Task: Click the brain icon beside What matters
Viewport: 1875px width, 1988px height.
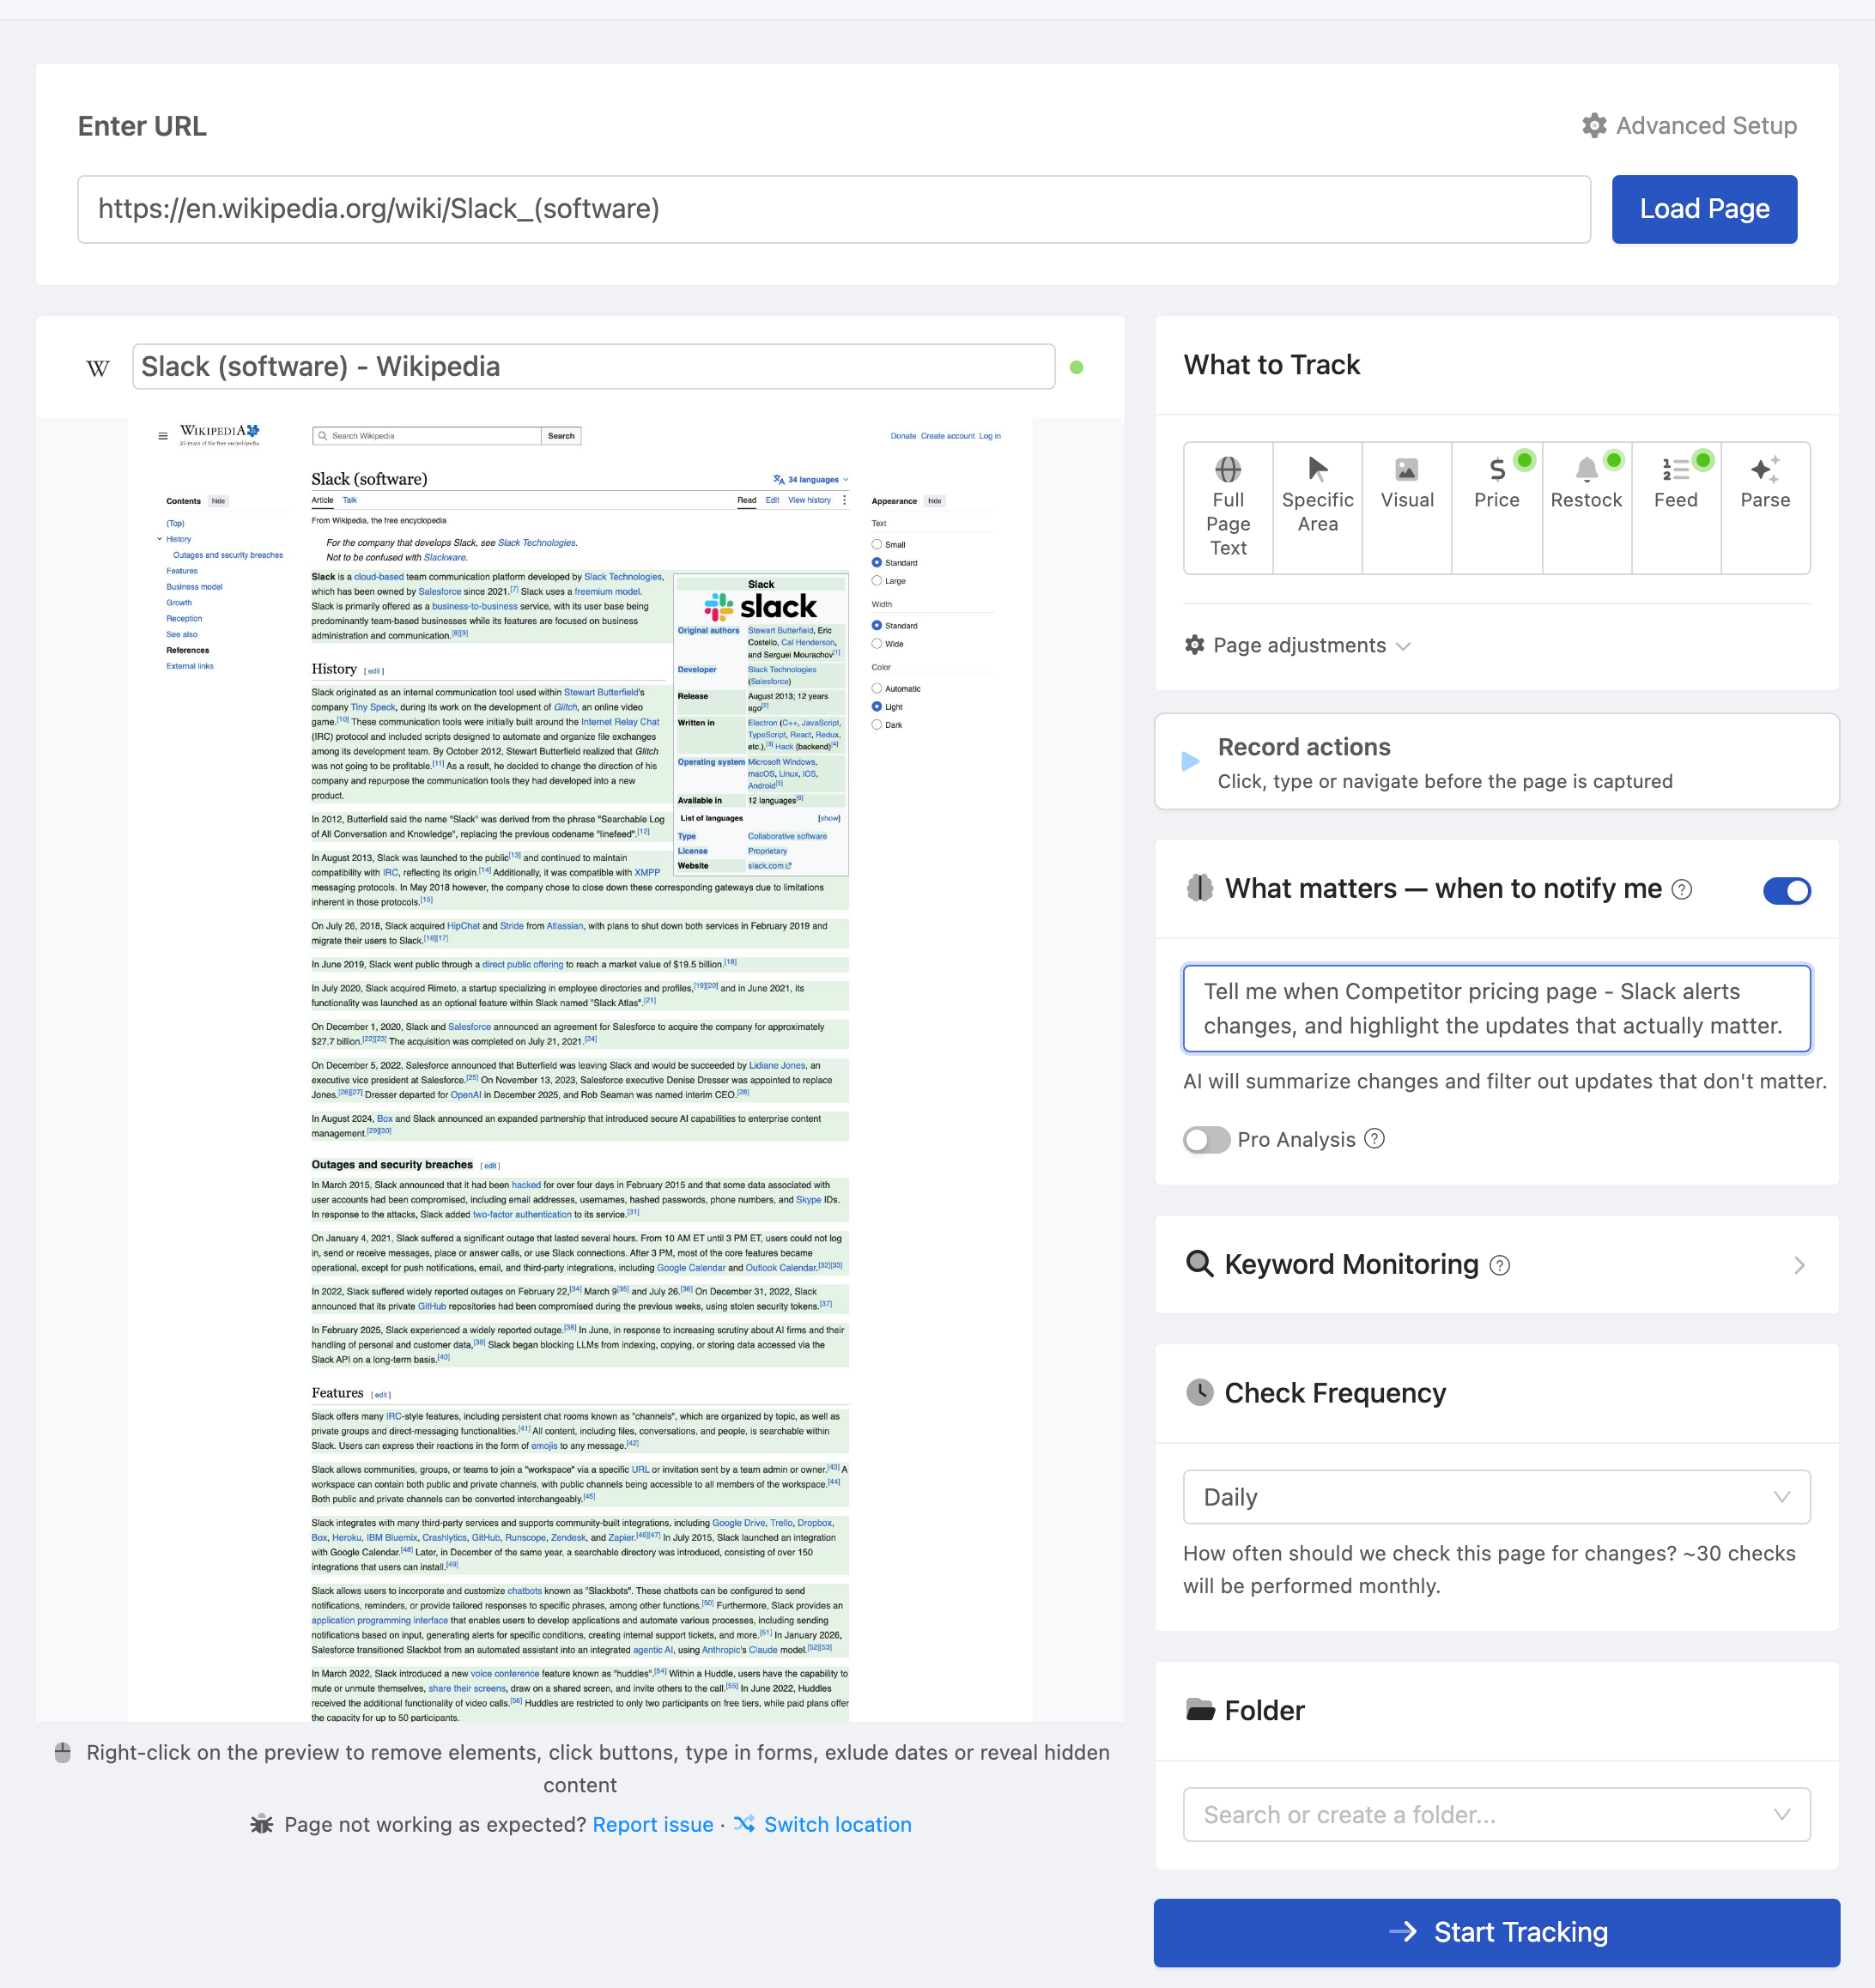Action: click(1199, 888)
